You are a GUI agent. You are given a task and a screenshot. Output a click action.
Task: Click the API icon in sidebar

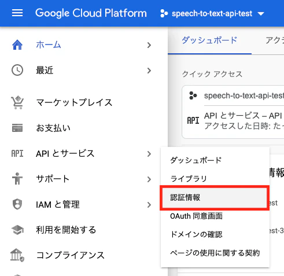point(17,154)
